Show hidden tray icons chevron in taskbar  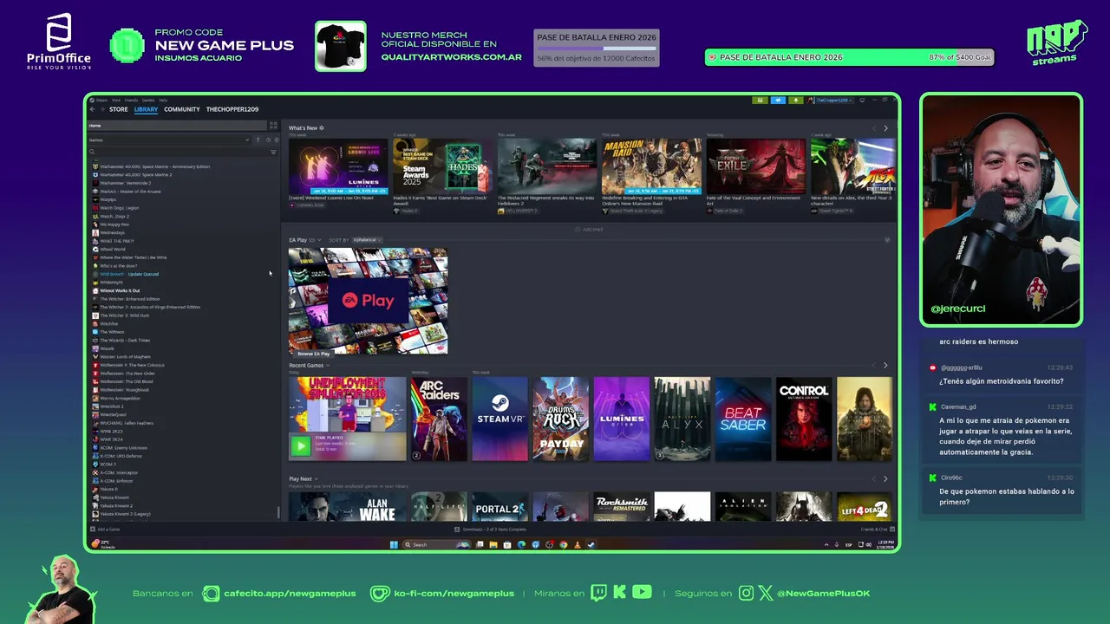[826, 544]
